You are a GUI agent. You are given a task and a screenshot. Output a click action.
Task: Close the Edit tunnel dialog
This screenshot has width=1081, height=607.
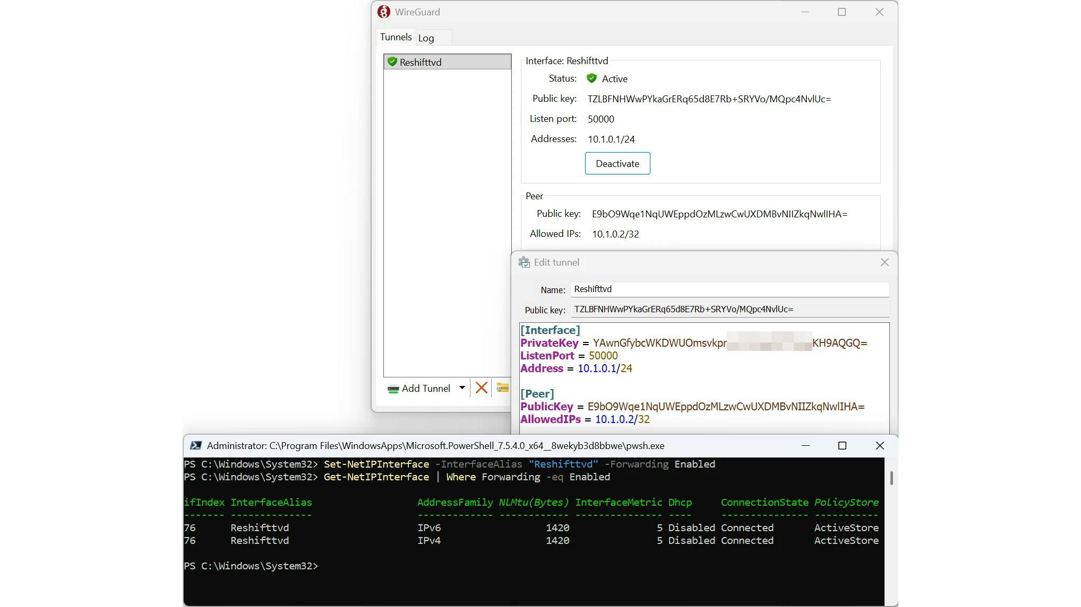(x=885, y=262)
